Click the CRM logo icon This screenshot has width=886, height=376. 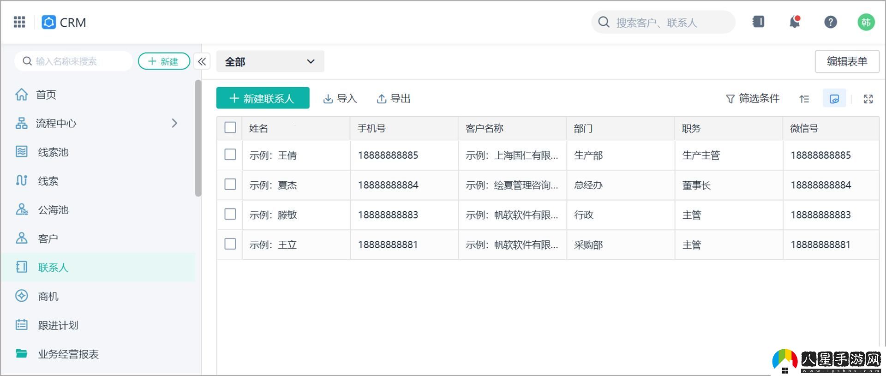(x=48, y=22)
